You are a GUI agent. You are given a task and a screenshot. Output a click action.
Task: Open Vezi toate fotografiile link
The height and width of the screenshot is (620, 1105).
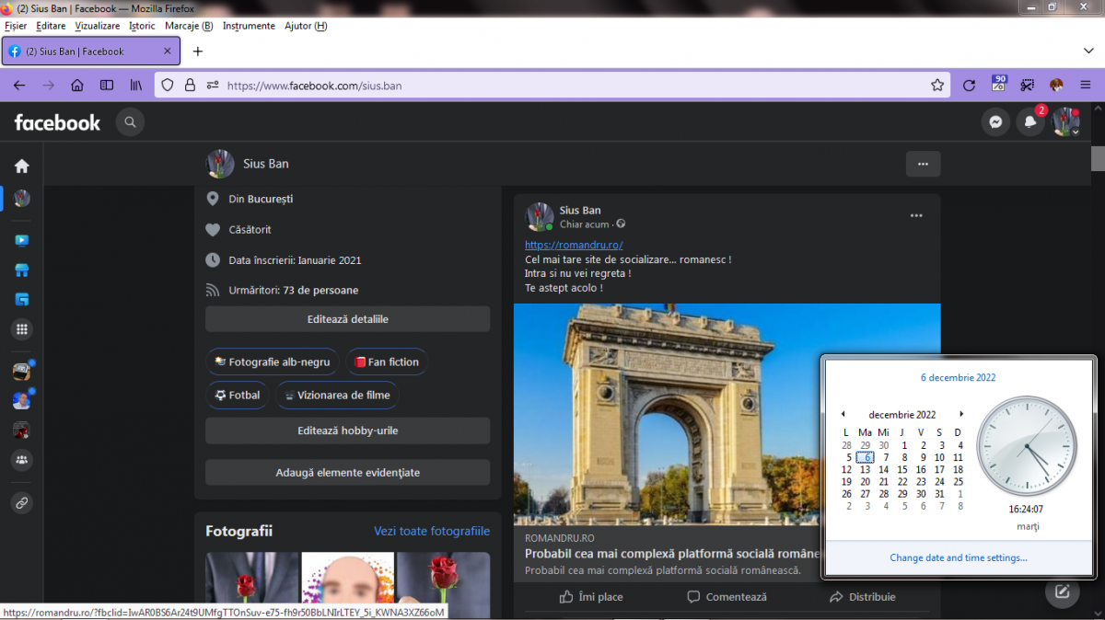431,531
